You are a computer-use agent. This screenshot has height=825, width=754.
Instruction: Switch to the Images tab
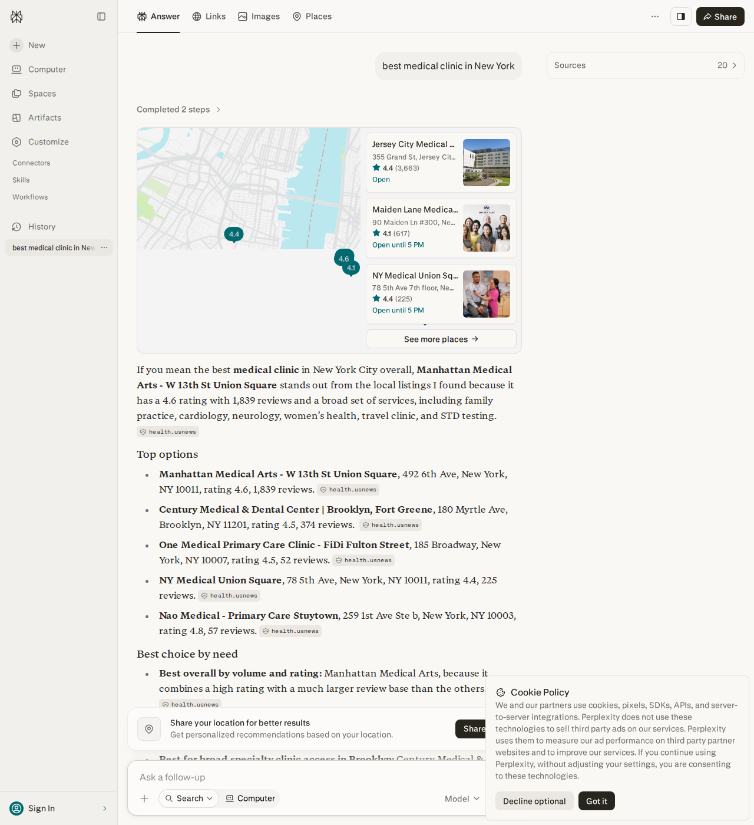click(259, 16)
